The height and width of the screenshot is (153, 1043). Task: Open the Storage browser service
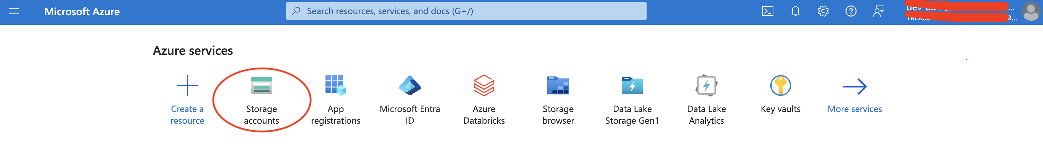tap(558, 85)
